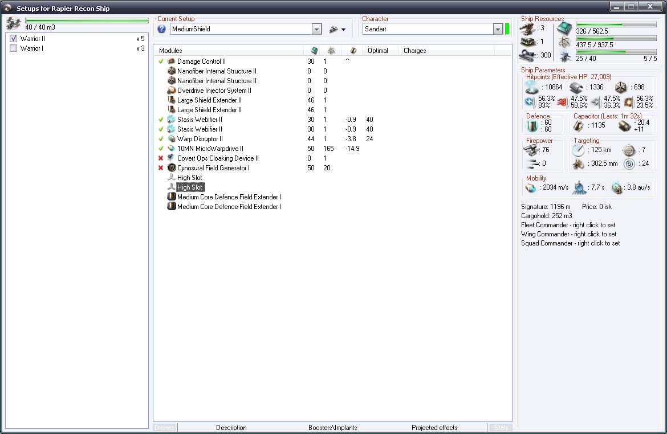Image resolution: width=667 pixels, height=434 pixels.
Task: Click the warp speed icon showing 3.8 au/s
Action: pyautogui.click(x=617, y=187)
